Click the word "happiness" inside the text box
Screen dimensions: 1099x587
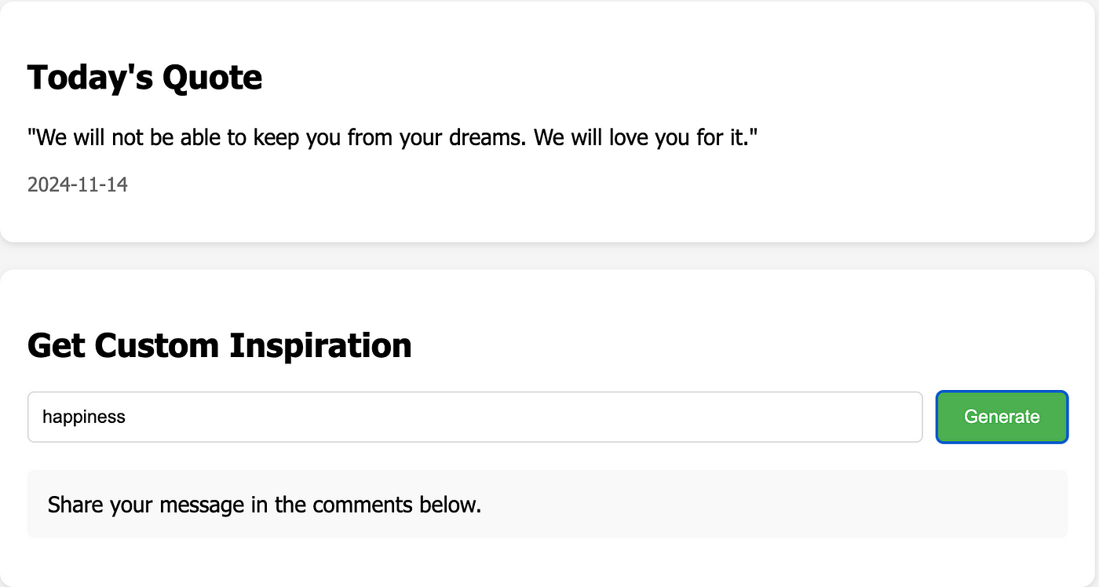pyautogui.click(x=84, y=417)
